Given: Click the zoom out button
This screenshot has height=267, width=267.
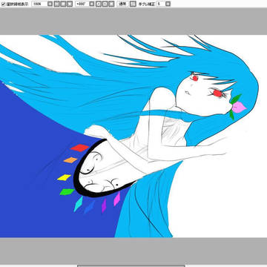Looking at the screenshot, I should click(57, 4).
